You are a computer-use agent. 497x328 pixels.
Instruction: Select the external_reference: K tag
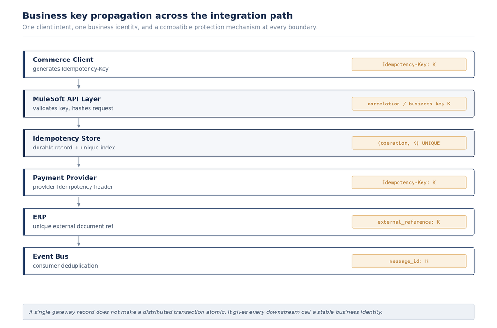409,222
